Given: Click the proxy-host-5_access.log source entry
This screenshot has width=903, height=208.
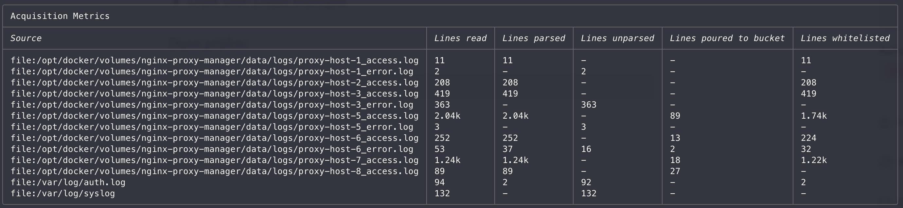Looking at the screenshot, I should [x=214, y=116].
